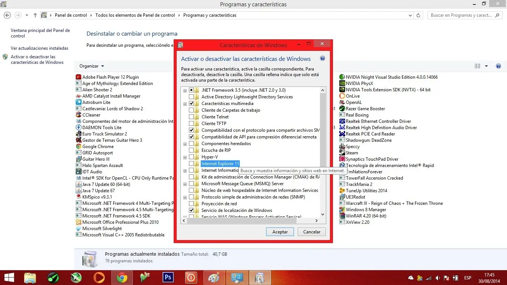Open Photoshop from the taskbar
This screenshot has width=507, height=285.
168,278
